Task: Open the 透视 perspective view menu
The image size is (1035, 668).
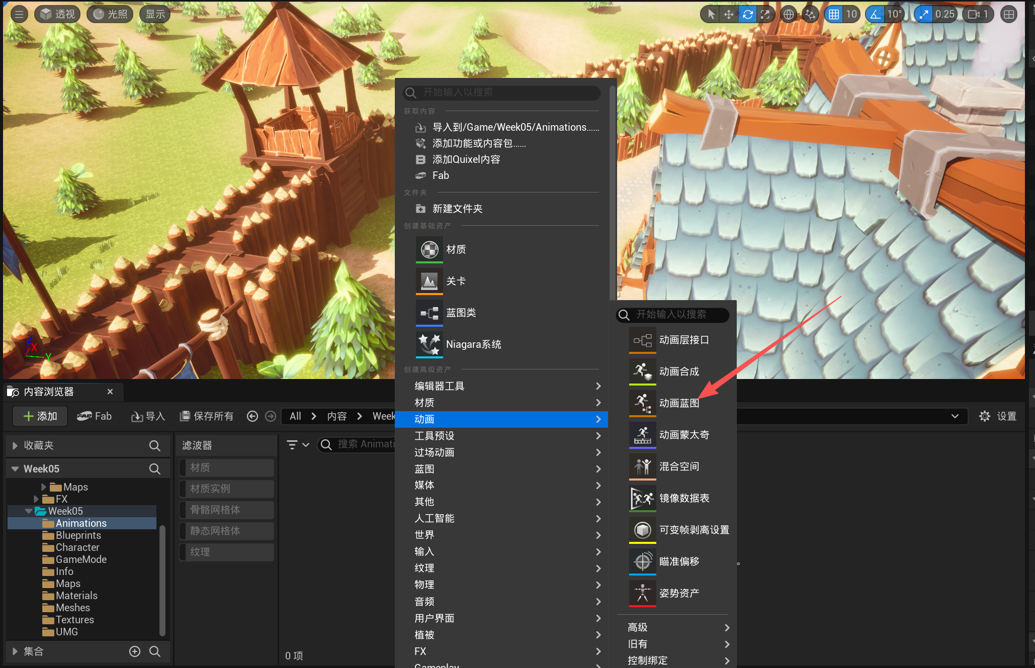Action: point(57,14)
